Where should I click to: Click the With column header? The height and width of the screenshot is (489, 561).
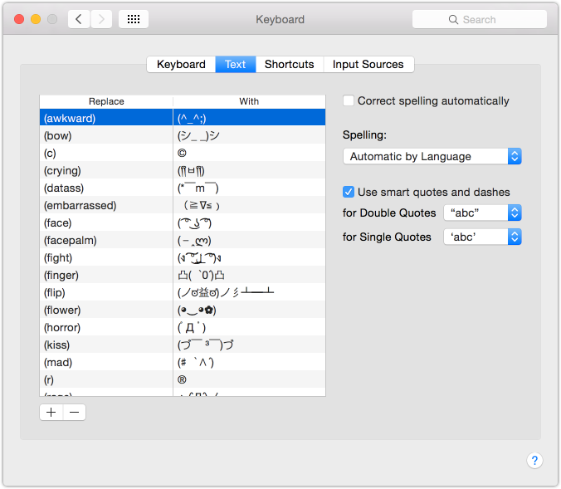click(249, 101)
